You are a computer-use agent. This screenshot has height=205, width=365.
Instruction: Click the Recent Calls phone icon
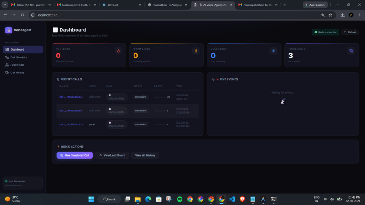[x=58, y=79]
